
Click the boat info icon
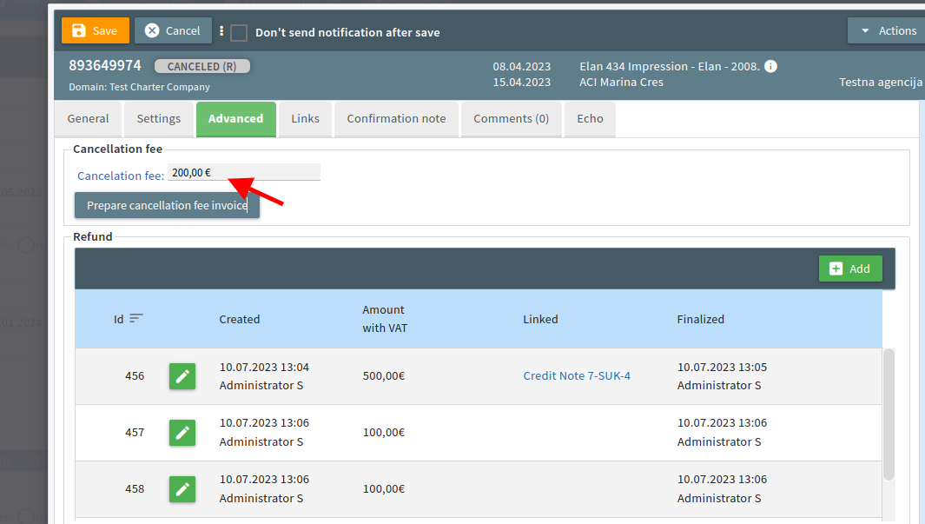770,66
